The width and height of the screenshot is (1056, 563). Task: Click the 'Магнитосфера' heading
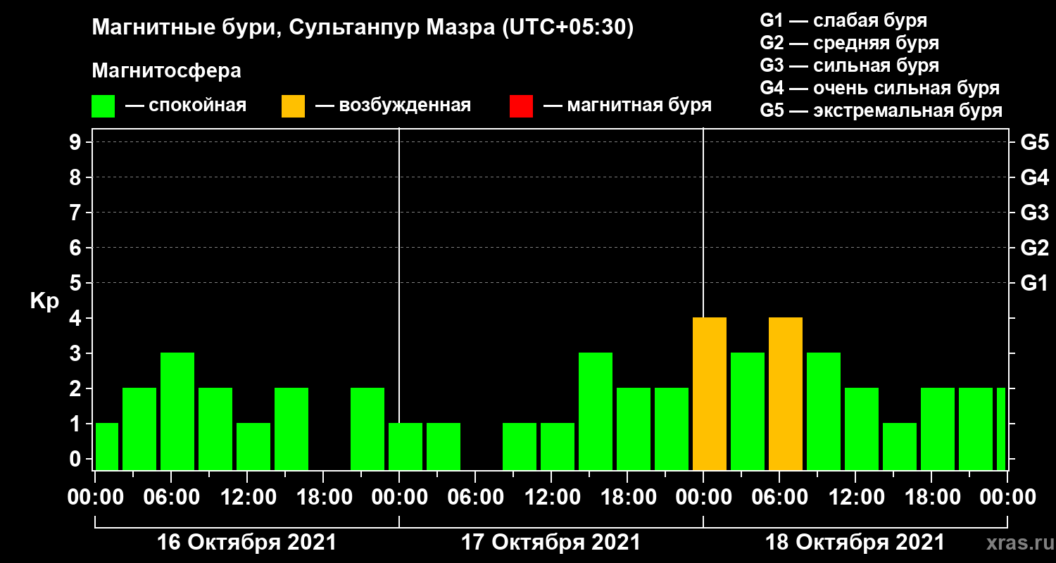tap(166, 71)
